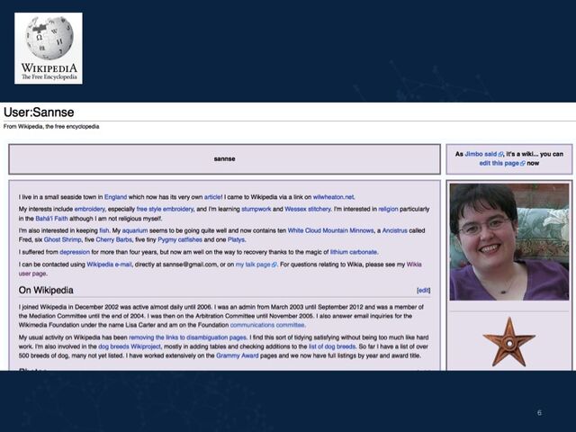Screen dimensions: 576x432
Task: Open the England link
Action: [115, 197]
